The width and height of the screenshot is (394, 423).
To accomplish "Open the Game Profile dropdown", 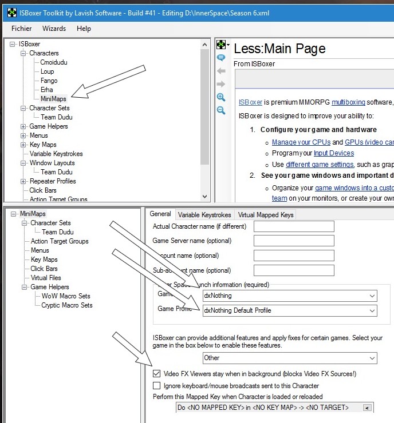I will coord(290,310).
